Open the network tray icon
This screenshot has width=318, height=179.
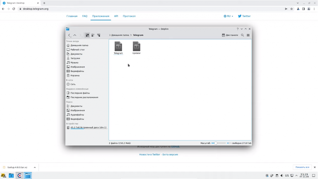point(292,176)
